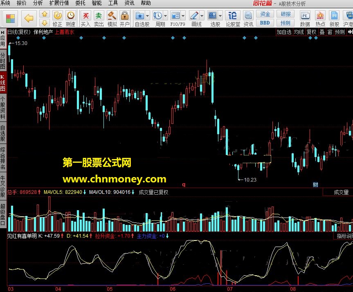Open the 数据 PE data icon
Image resolution: width=353 pixels, height=292 pixels.
pyautogui.click(x=305, y=19)
